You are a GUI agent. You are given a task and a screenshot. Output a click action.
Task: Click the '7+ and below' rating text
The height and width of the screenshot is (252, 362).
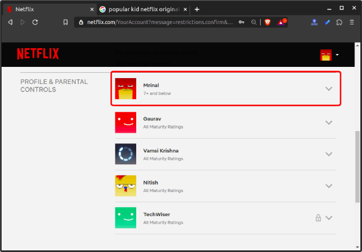157,93
